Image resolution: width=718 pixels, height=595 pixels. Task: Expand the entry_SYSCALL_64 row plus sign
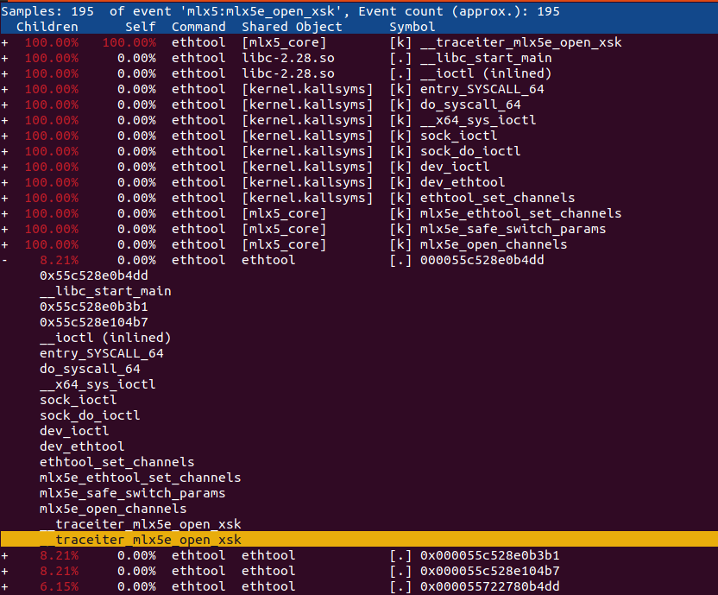coord(4,90)
